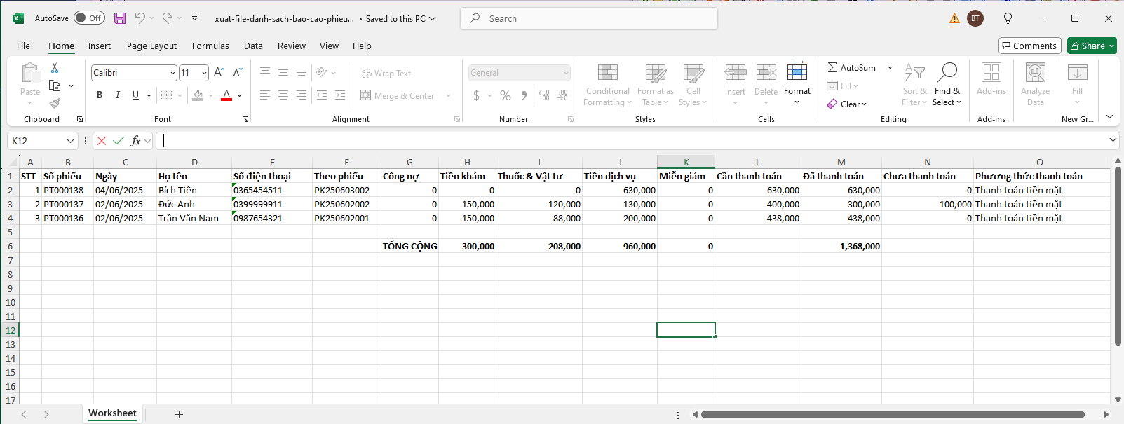
Task: Toggle Bold formatting
Action: (x=100, y=95)
